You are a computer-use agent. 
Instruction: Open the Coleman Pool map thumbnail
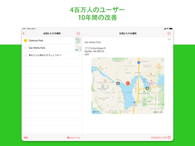[x=78, y=41]
